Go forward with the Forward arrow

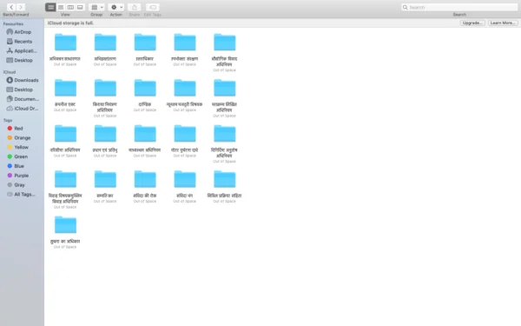(21, 7)
